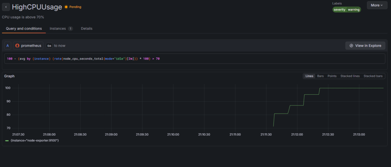Switch graph to Points view
The image size is (391, 167).
[332, 76]
